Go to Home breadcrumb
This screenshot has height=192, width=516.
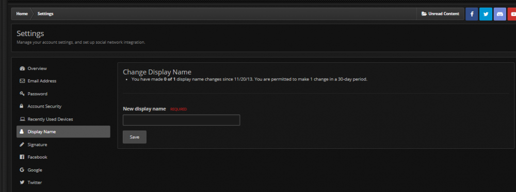pyautogui.click(x=22, y=14)
